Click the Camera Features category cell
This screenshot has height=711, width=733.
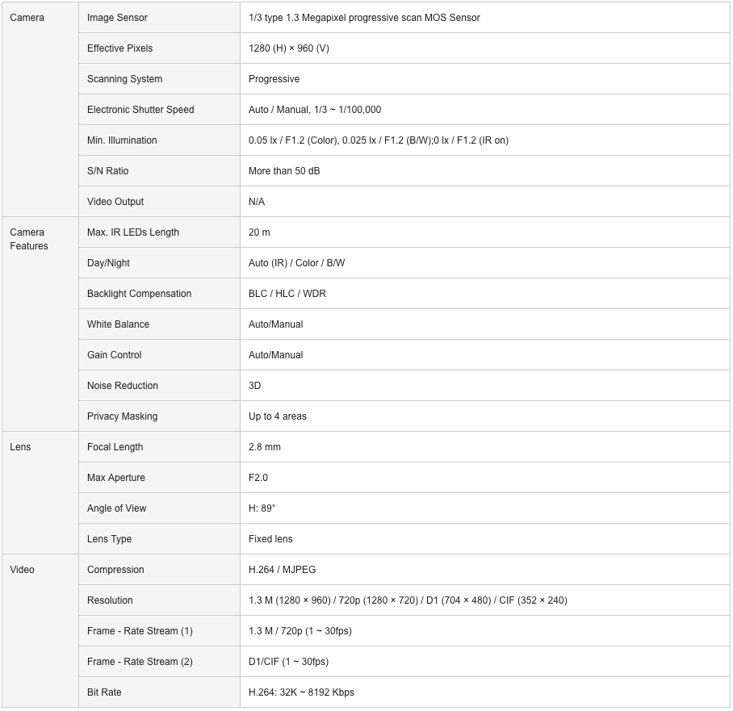tap(40, 324)
